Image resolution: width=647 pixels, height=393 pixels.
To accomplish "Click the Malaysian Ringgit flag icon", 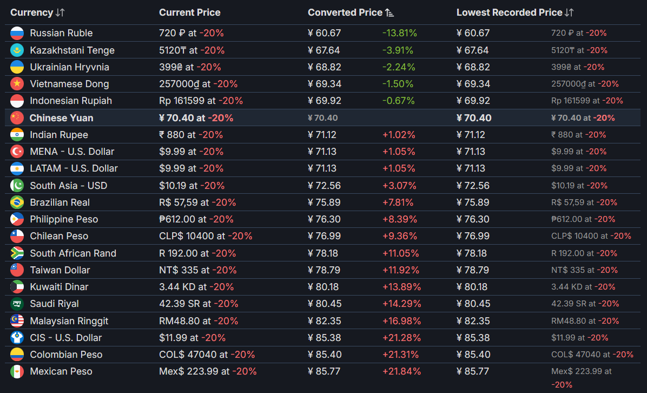I will pyautogui.click(x=17, y=321).
